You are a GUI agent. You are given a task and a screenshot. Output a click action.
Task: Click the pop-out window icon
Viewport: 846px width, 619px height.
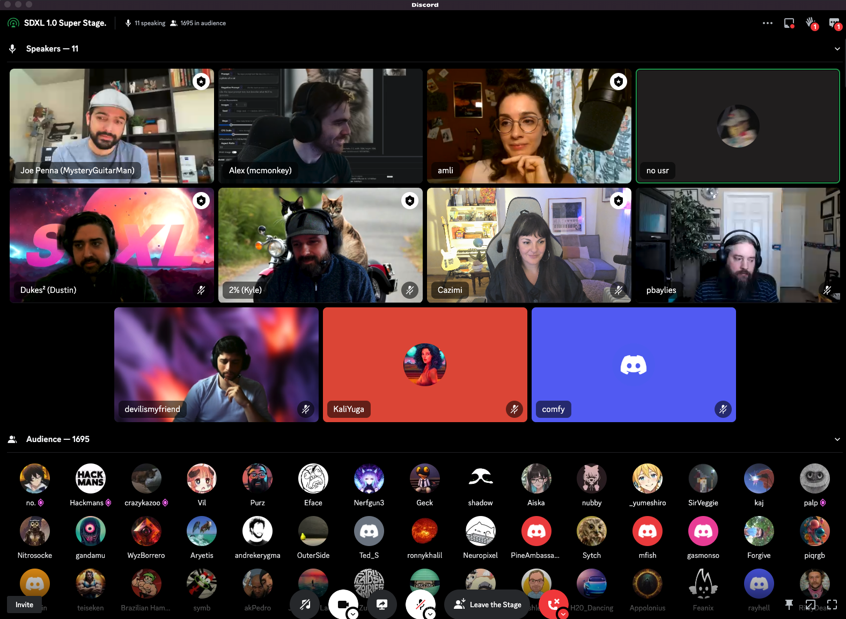point(811,605)
